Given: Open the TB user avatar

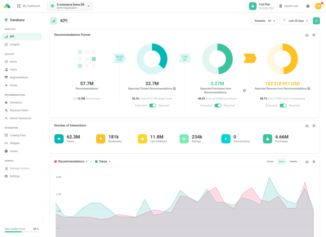Looking at the screenshot, I should (x=318, y=6).
